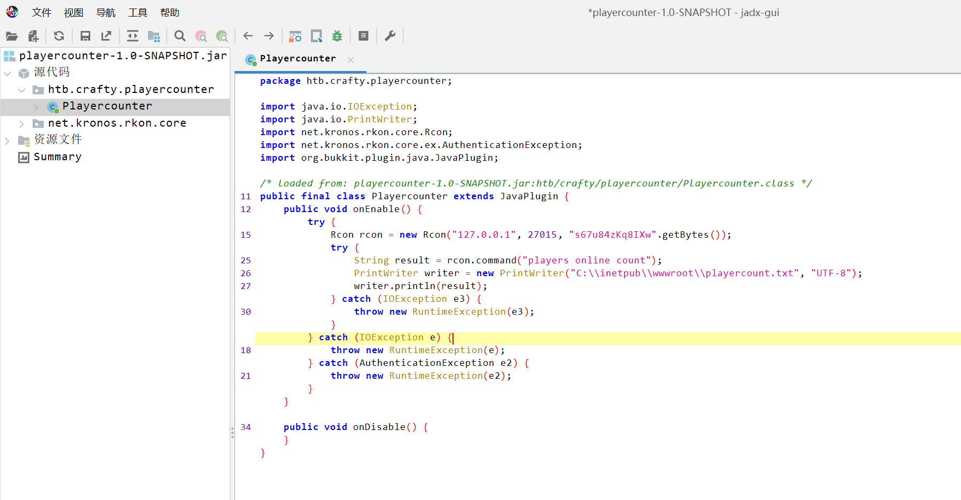Click import java.io.IOException line
Image resolution: width=961 pixels, height=500 pixels.
[339, 106]
